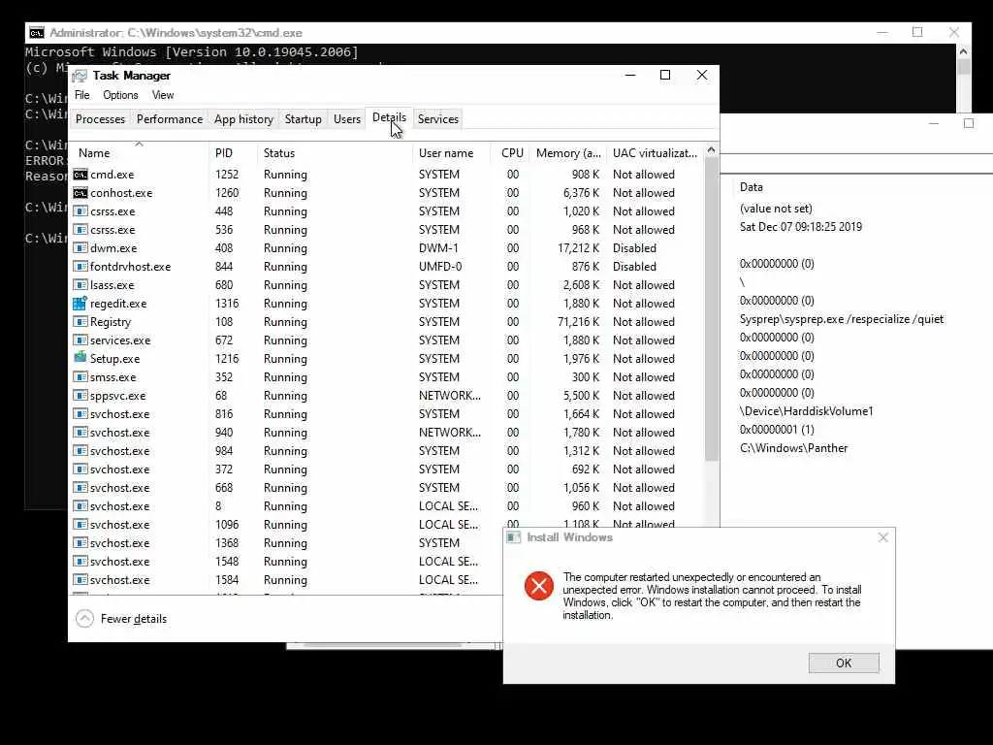Sort processes by PID column header

pos(233,152)
